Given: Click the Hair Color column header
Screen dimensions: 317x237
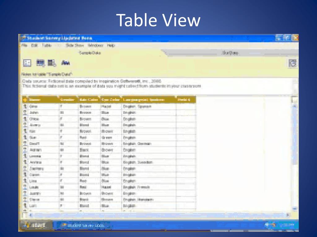Looking at the screenshot, I should [89, 100].
